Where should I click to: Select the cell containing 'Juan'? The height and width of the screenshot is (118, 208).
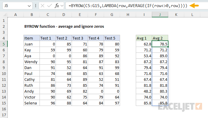tap(32, 44)
